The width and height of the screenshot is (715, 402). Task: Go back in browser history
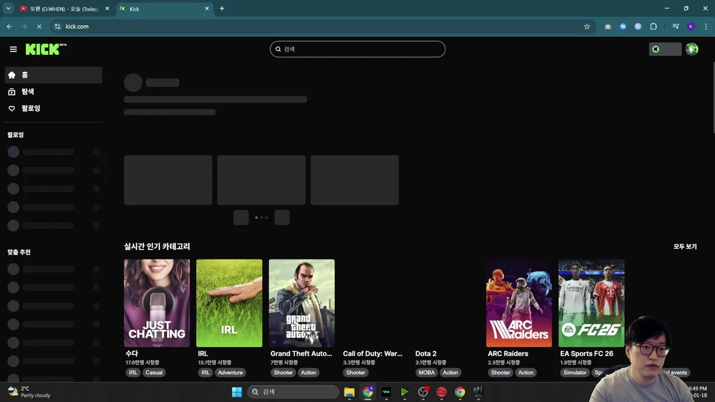pyautogui.click(x=9, y=26)
